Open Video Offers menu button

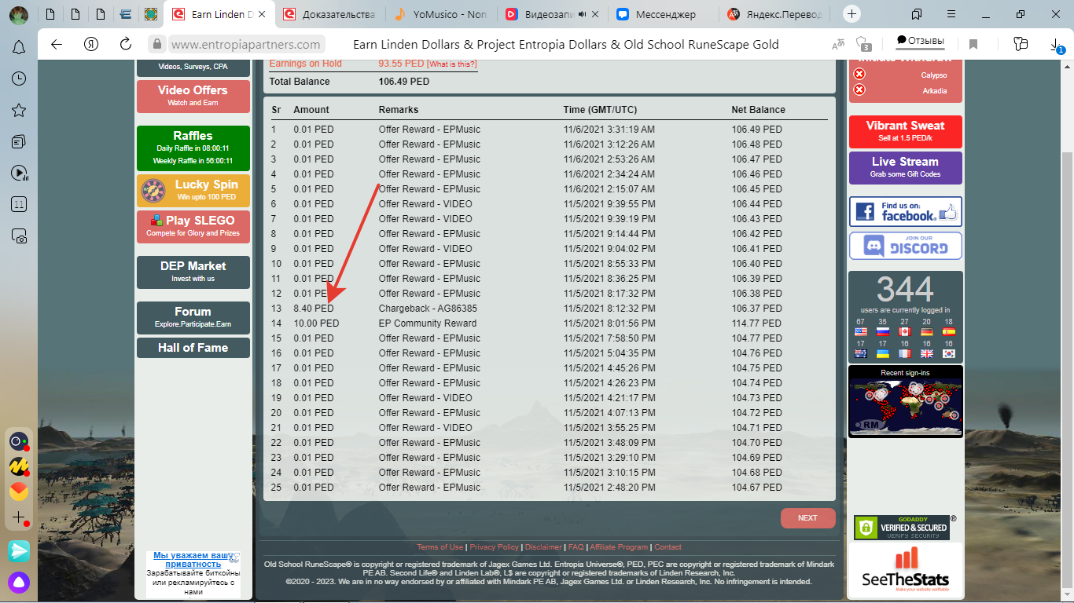(x=193, y=97)
